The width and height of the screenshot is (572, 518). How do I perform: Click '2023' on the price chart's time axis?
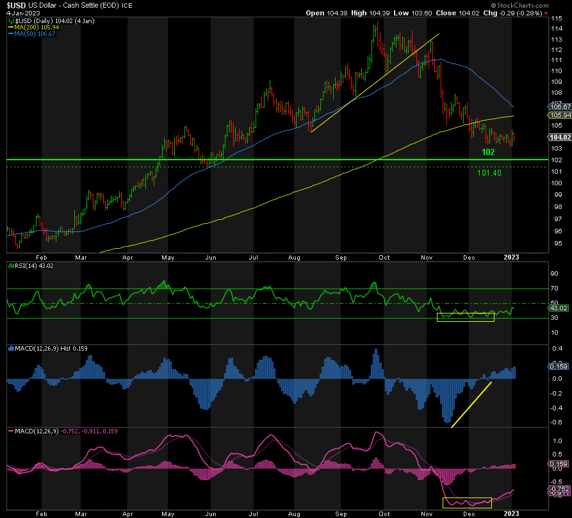511,257
